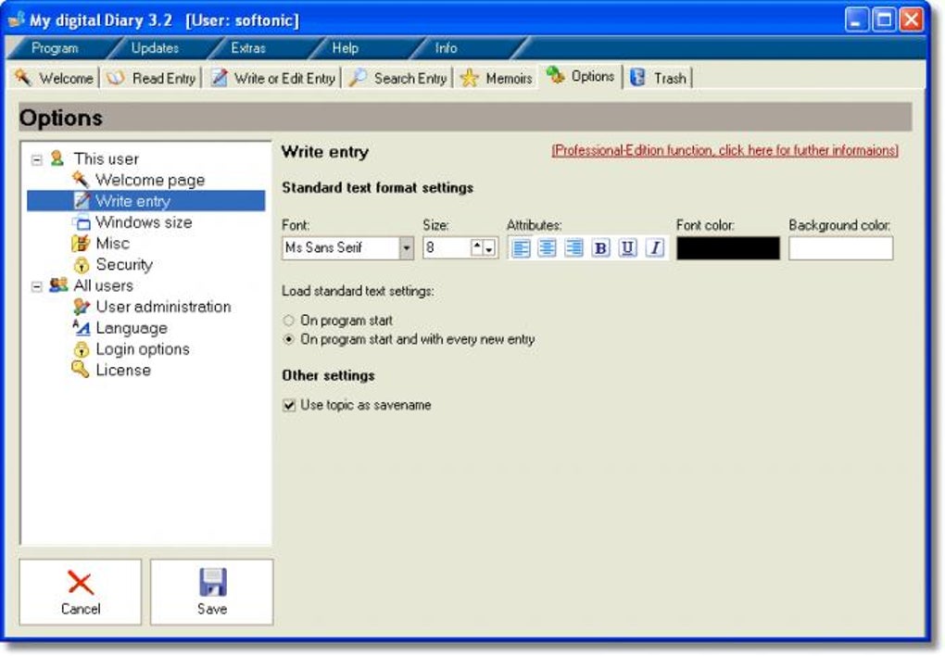
Task: Click the User administration icon
Action: 82,307
